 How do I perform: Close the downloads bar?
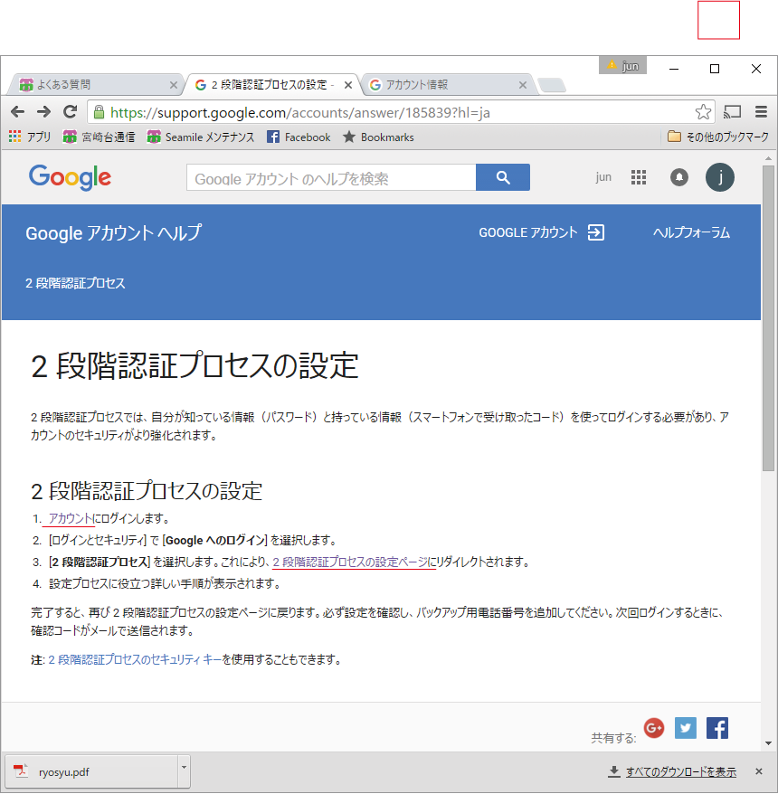click(x=759, y=771)
